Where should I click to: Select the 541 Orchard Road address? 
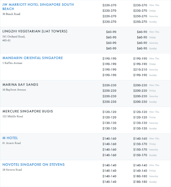tap(14, 36)
